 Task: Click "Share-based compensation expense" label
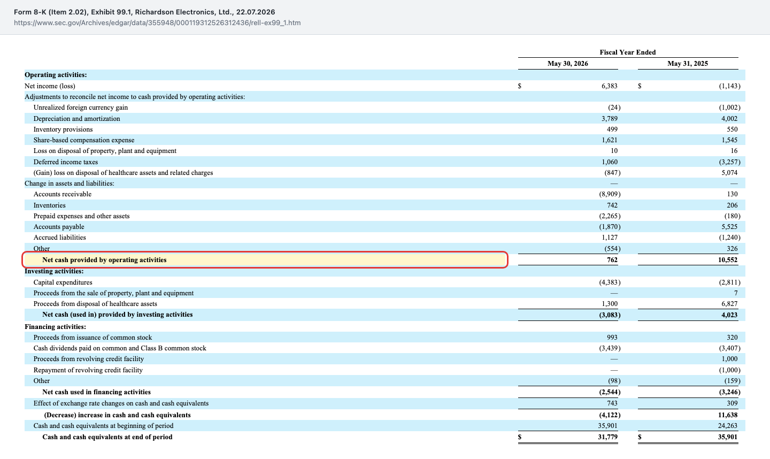84,140
